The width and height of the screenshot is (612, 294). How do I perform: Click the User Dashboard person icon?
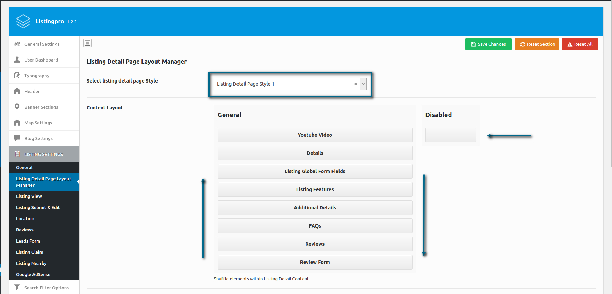tap(17, 60)
